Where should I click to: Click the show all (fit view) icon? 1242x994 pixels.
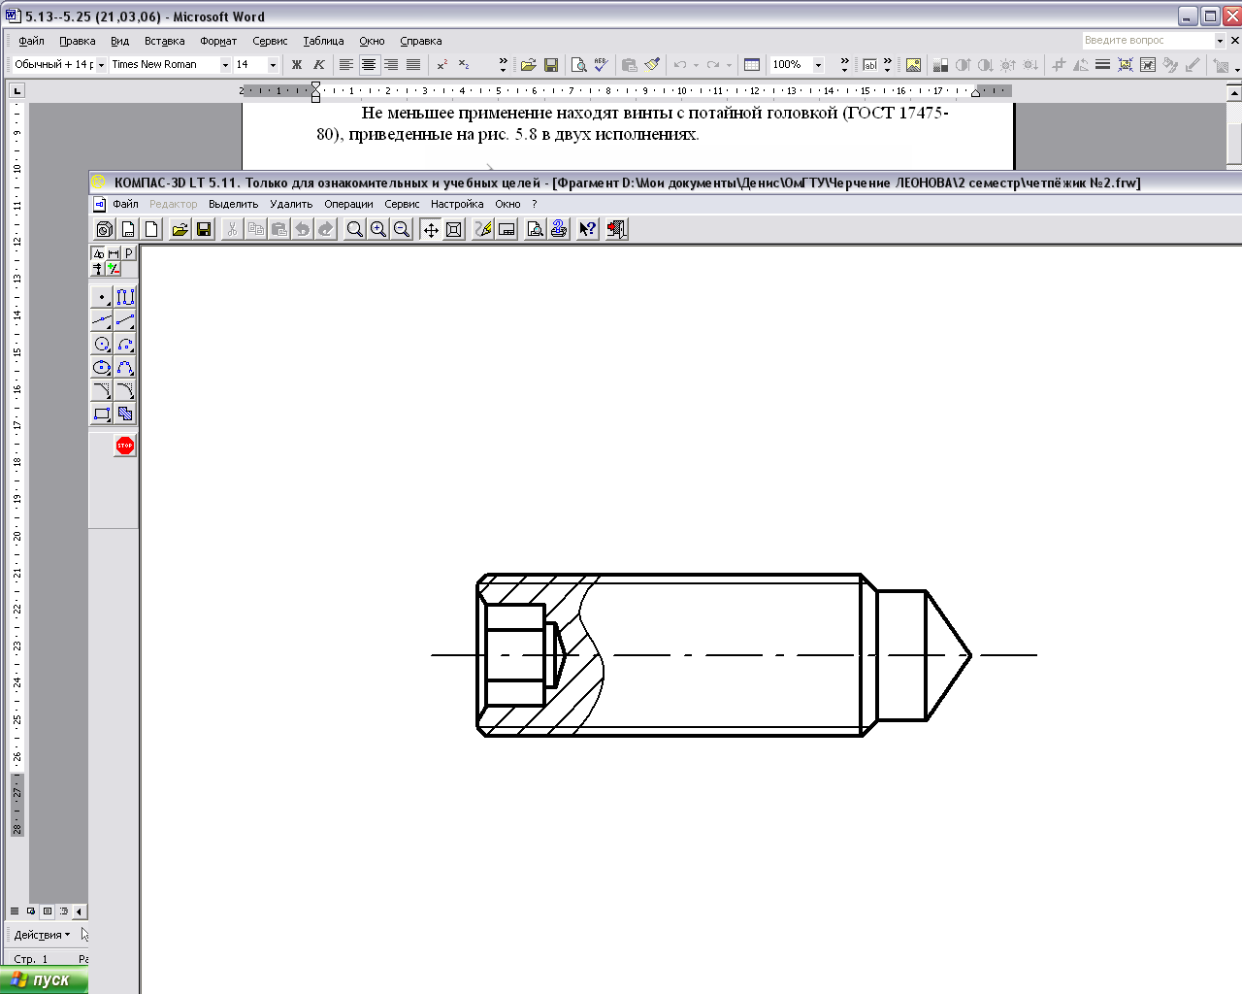tap(454, 229)
